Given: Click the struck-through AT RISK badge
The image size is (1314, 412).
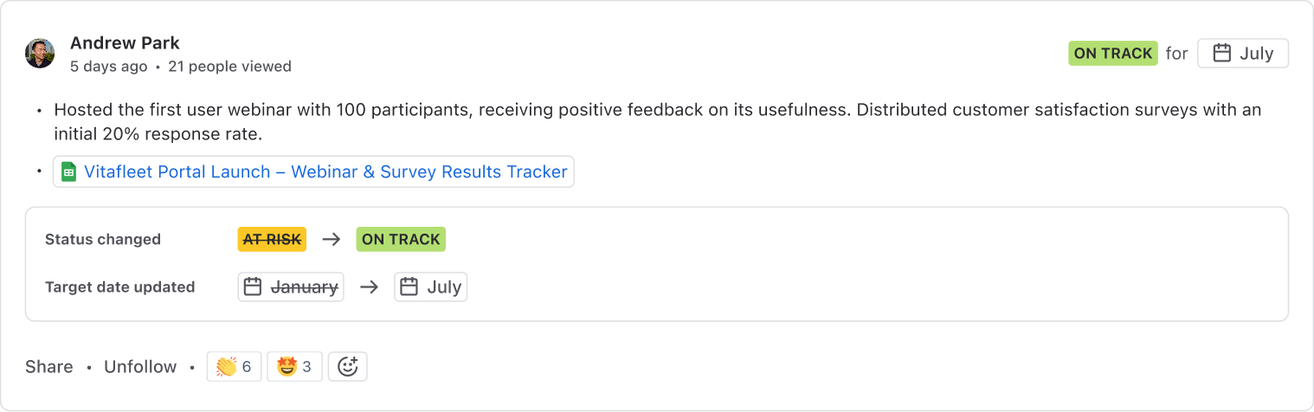Looking at the screenshot, I should tap(272, 240).
